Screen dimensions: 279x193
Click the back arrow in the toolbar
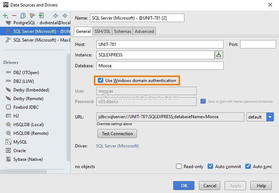point(56,16)
